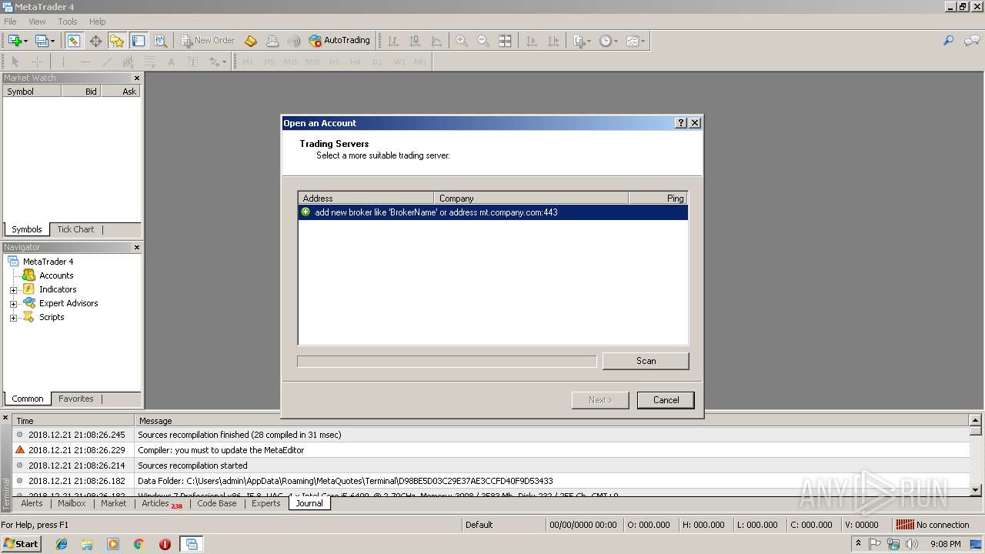Open the Mailbox tab in Terminal

pyautogui.click(x=72, y=503)
